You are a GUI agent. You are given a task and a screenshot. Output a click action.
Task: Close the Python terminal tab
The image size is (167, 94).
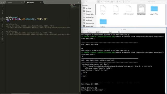coord(82,32)
